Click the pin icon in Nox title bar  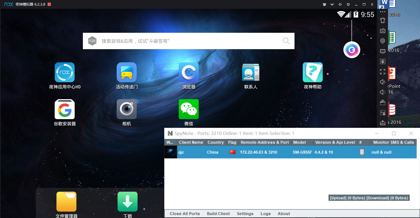(x=340, y=4)
